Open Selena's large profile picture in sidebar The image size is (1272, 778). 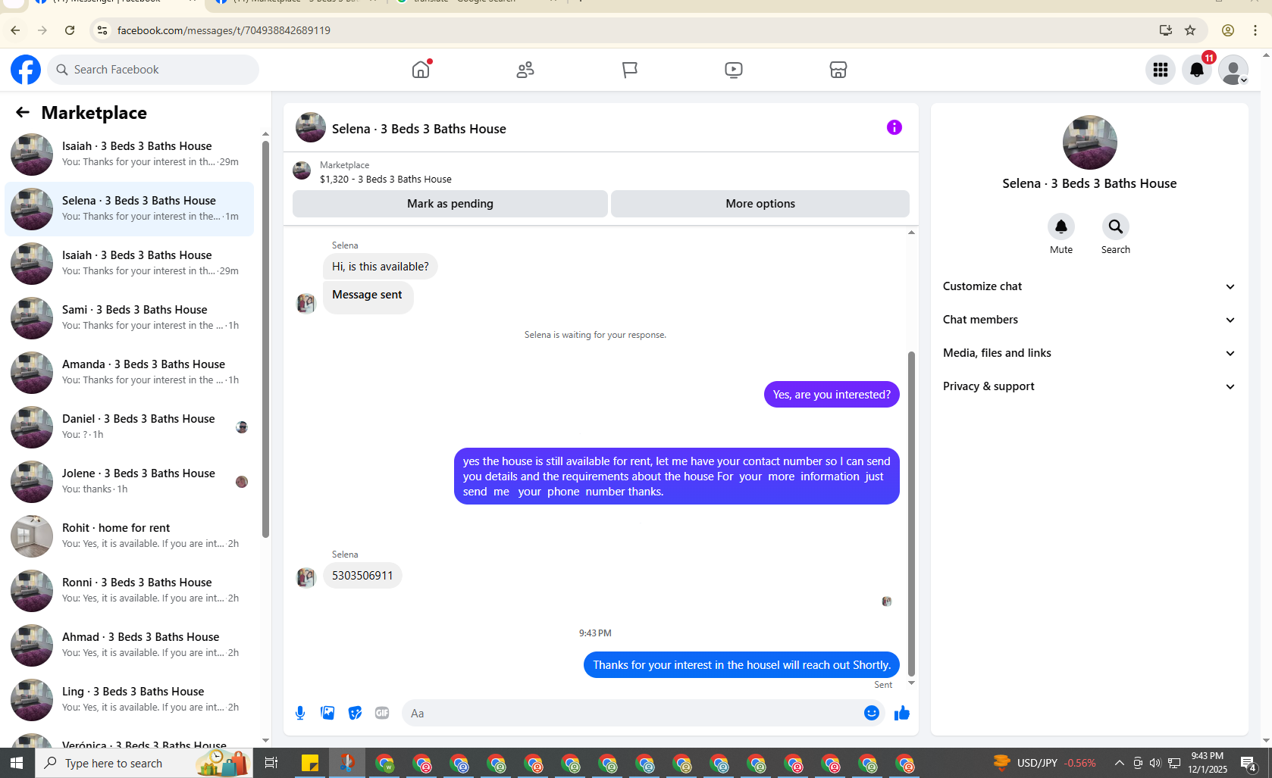1090,142
